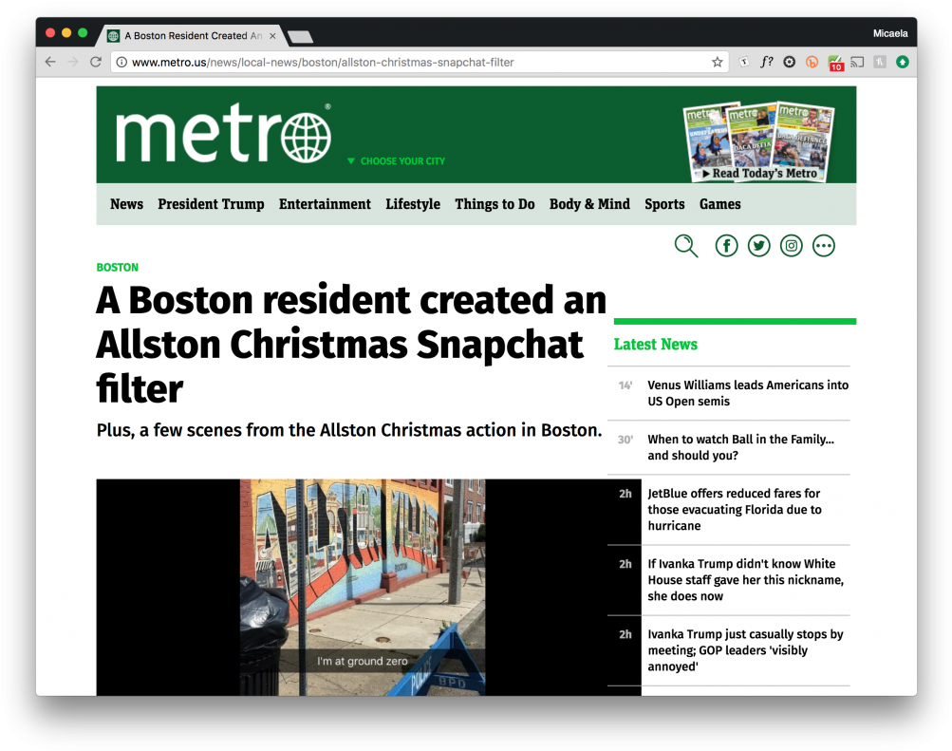Click the Boston category label
Screen dimensions: 952x751
click(x=117, y=267)
